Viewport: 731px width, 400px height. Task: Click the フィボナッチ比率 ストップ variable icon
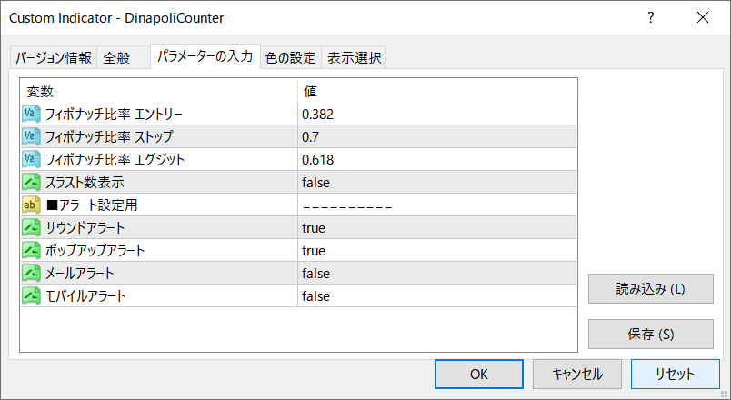[x=31, y=136]
